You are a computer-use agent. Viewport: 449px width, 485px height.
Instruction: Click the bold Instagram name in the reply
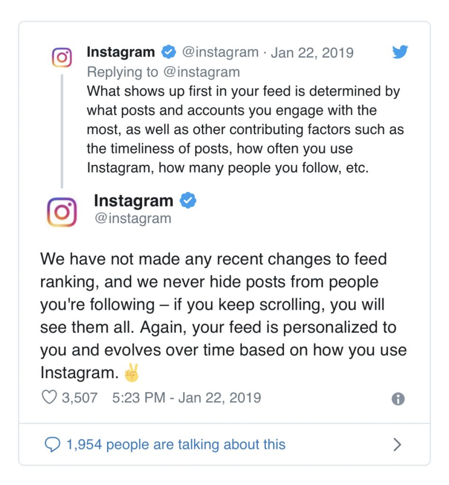tap(121, 52)
